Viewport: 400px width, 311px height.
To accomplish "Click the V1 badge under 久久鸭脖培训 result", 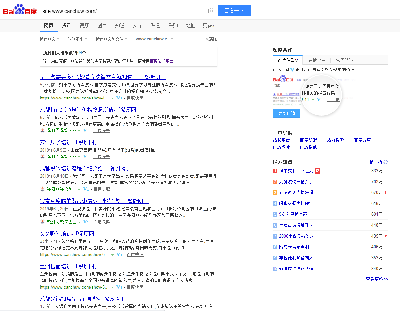I will click(x=119, y=255).
